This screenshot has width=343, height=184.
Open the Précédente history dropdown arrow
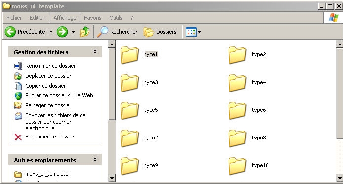click(x=51, y=32)
